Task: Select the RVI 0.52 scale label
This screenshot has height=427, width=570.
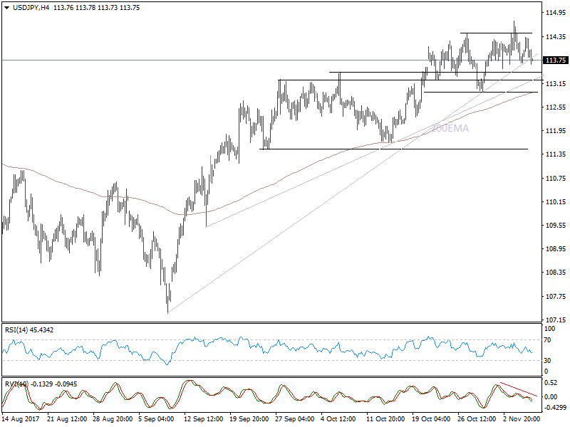Action: tap(551, 383)
